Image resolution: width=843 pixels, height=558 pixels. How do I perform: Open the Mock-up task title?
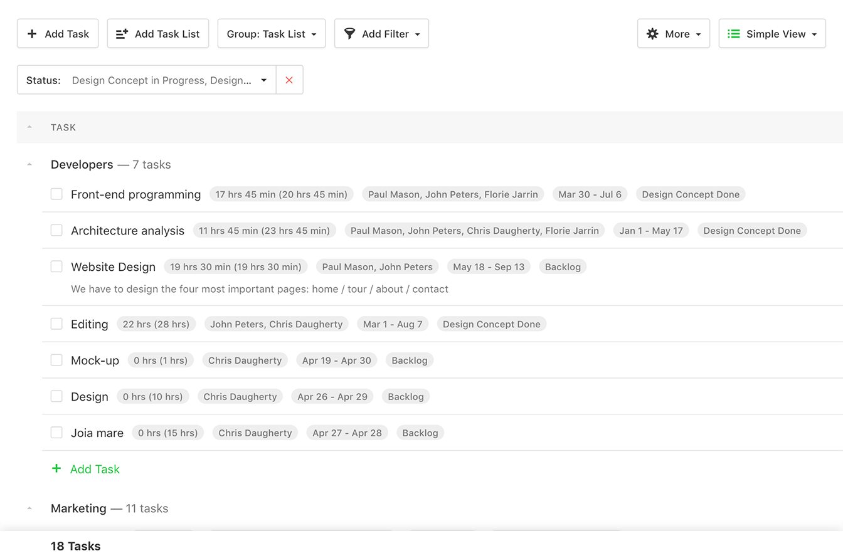coord(95,361)
